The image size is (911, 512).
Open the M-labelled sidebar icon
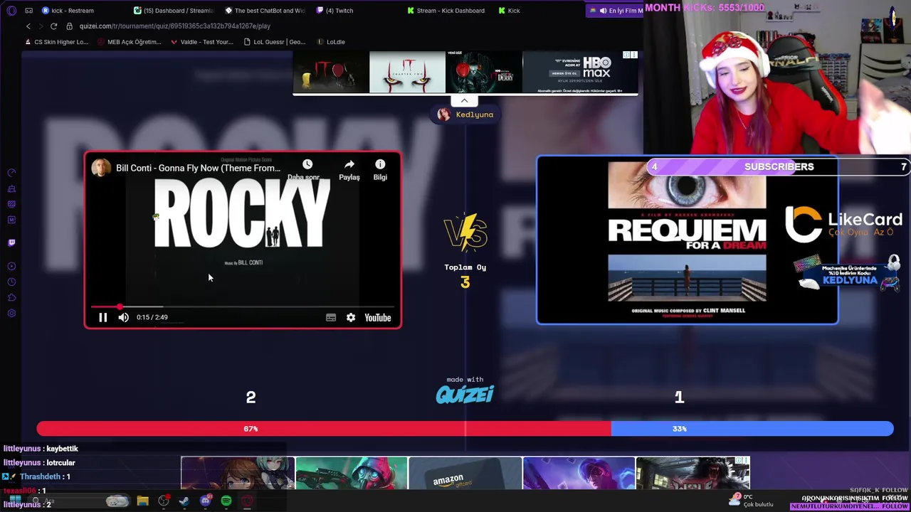coord(11,220)
